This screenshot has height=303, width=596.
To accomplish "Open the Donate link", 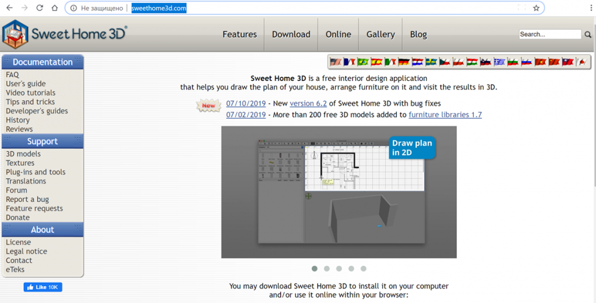I will point(17,218).
